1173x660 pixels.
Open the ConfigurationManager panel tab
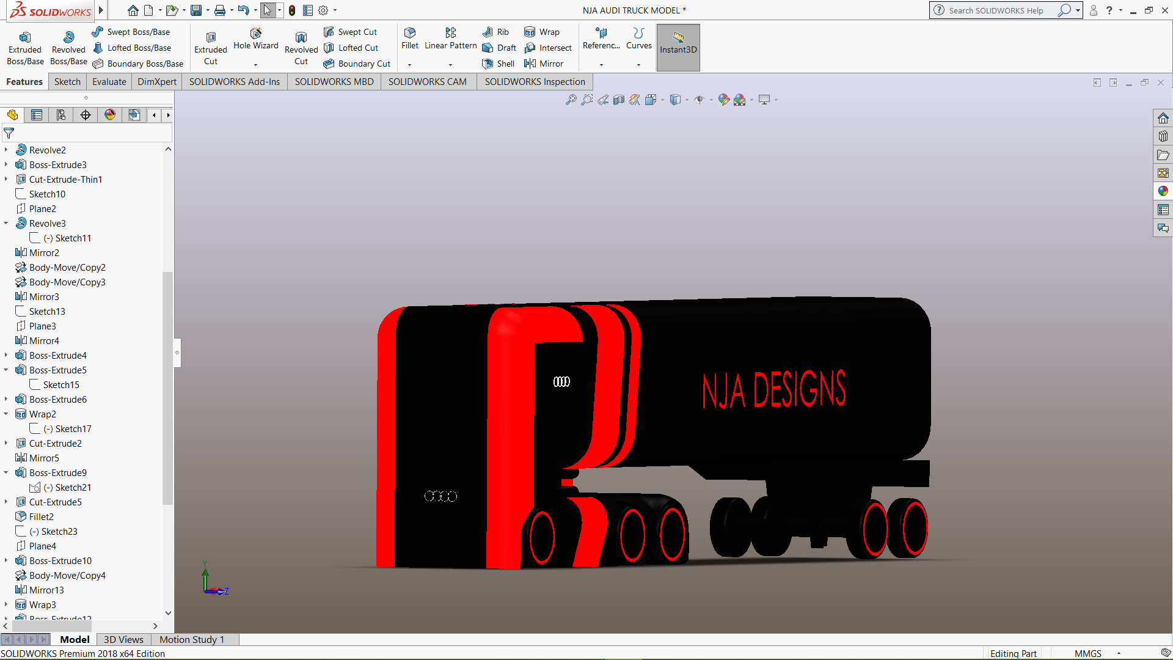[61, 115]
